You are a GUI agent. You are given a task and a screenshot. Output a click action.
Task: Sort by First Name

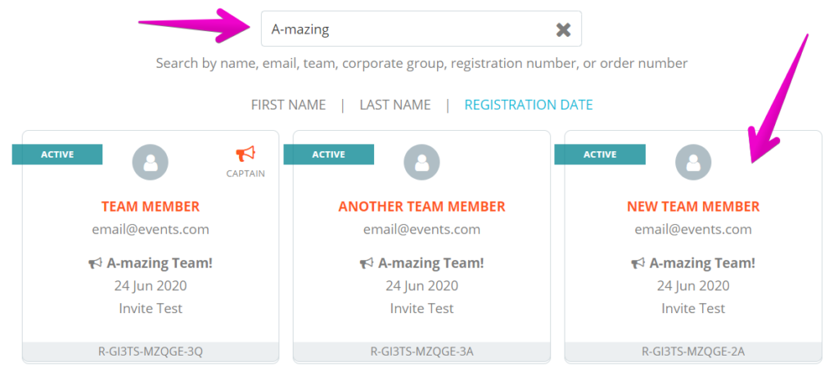[288, 105]
